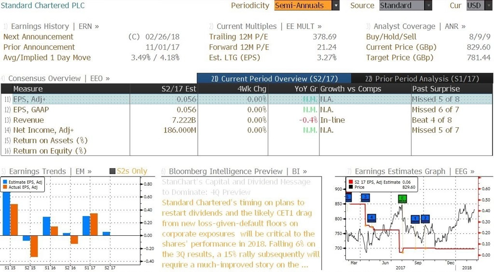Toggle the S2s Only checkbox
The image size is (494, 272).
[x=112, y=171]
